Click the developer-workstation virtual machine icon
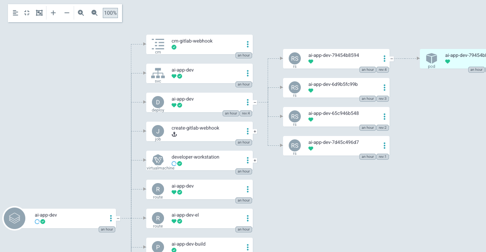The height and width of the screenshot is (252, 486). pos(158,160)
